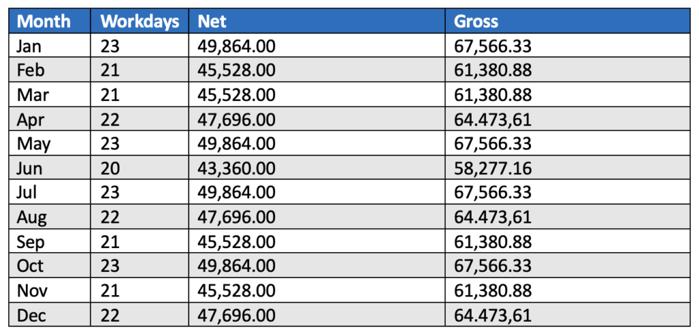This screenshot has height=334, width=699.
Task: Click the 58,277.16 Gross cell
Action: coord(493,168)
